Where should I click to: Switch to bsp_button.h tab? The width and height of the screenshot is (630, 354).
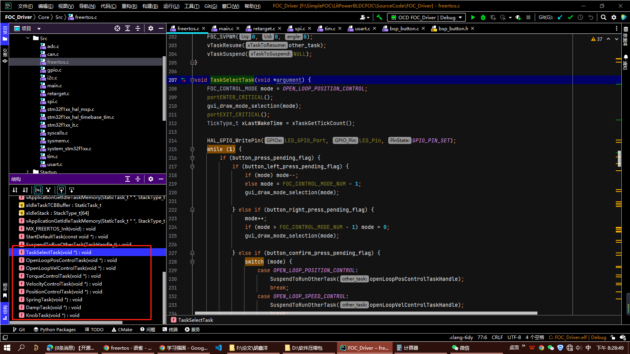coord(453,28)
